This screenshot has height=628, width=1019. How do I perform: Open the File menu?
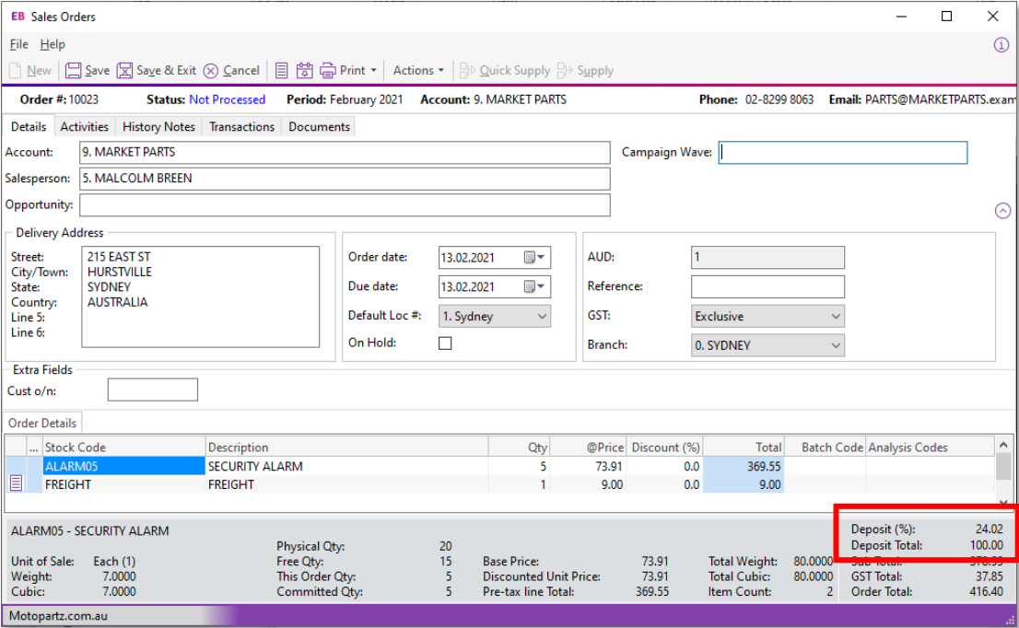click(x=18, y=43)
